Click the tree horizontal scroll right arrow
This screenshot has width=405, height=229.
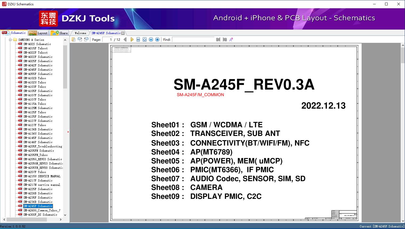(61, 220)
